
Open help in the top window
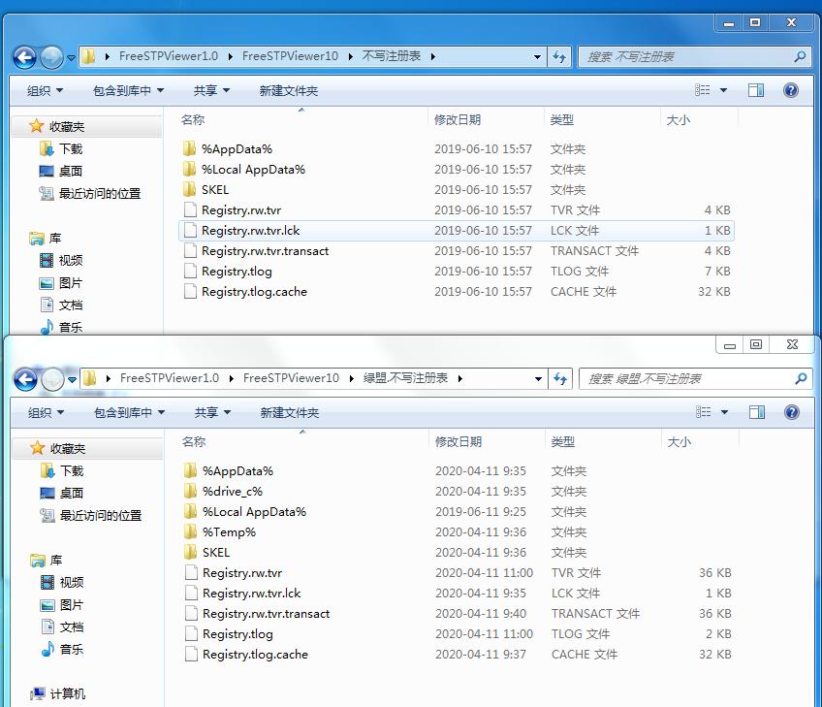click(791, 90)
